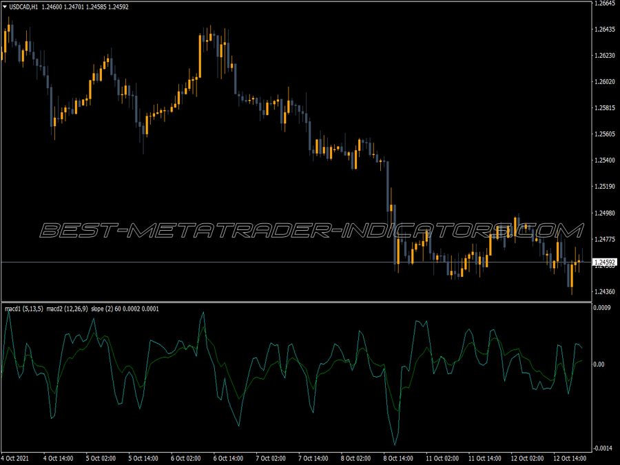Click the 4 Oct 2021 time label
Image resolution: width=620 pixels, height=465 pixels.
(x=15, y=458)
